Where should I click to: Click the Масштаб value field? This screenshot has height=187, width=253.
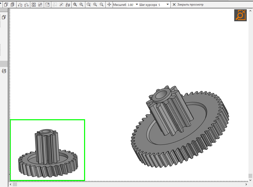coord(131,5)
